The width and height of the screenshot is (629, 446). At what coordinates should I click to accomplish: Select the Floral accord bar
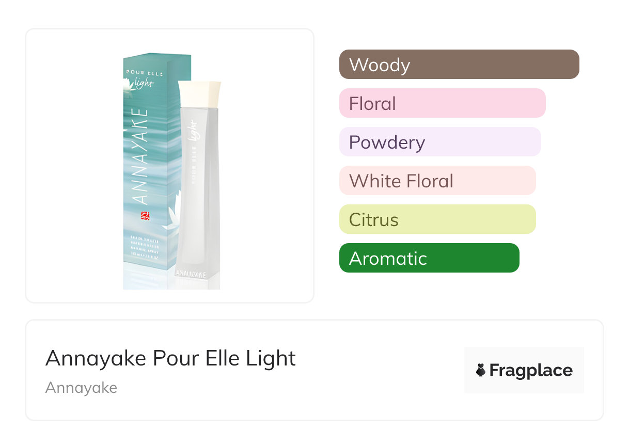(x=442, y=103)
